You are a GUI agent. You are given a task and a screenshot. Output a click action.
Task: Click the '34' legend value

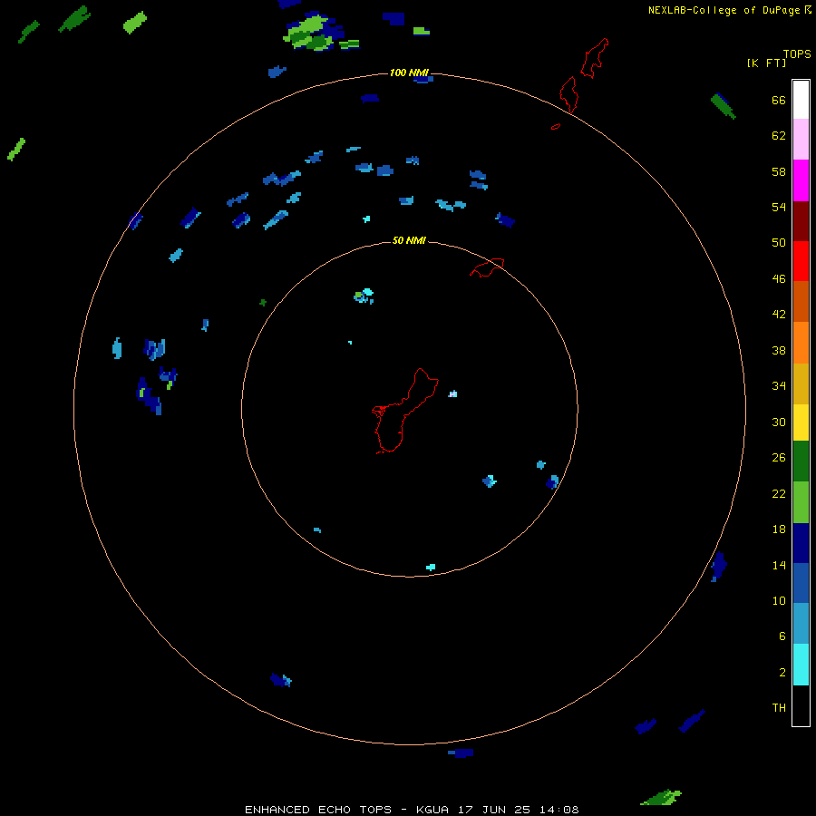pyautogui.click(x=779, y=385)
